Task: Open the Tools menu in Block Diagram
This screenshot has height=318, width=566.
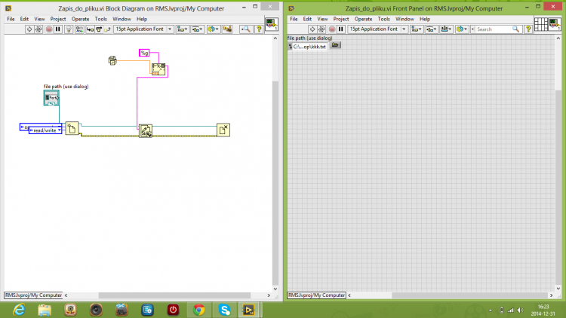Action: pyautogui.click(x=100, y=19)
